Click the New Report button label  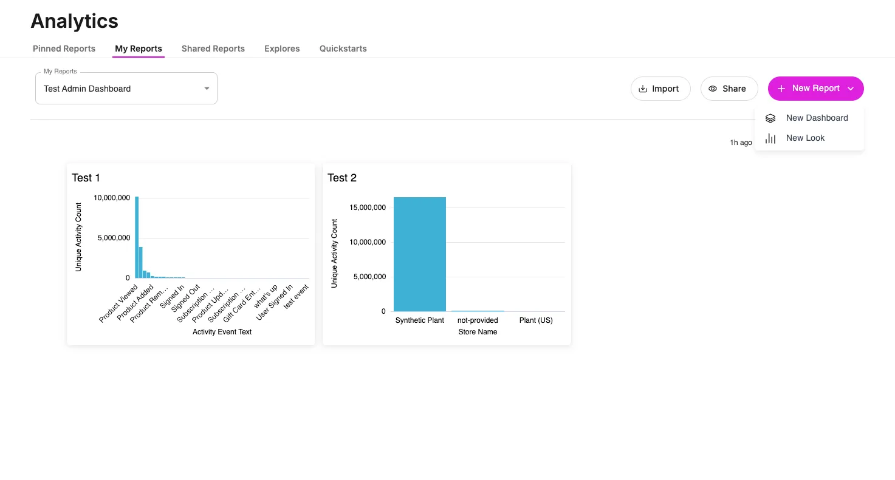(x=816, y=89)
